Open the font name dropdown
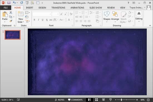 pyautogui.click(x=50, y=14)
